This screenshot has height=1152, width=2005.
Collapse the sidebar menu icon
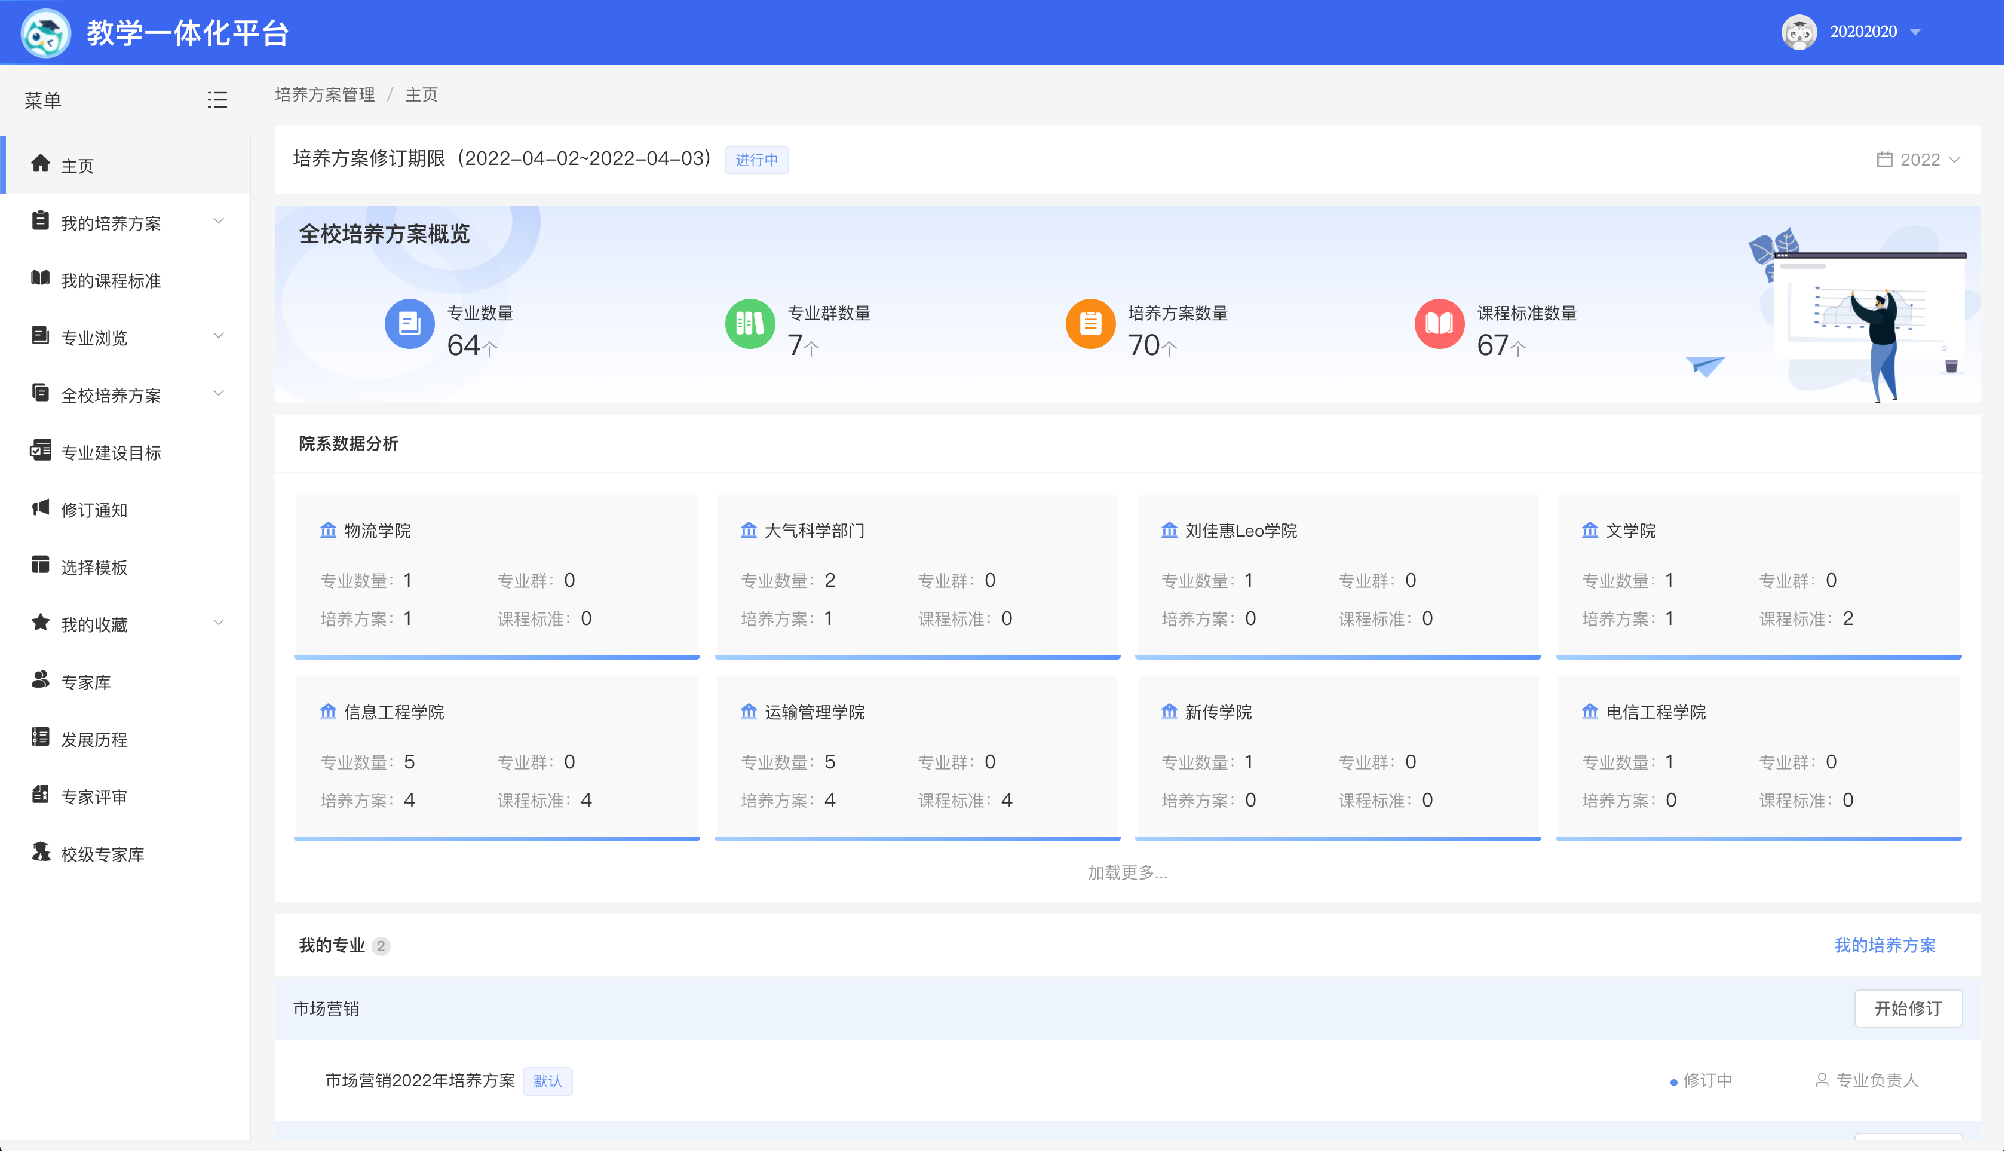click(217, 100)
